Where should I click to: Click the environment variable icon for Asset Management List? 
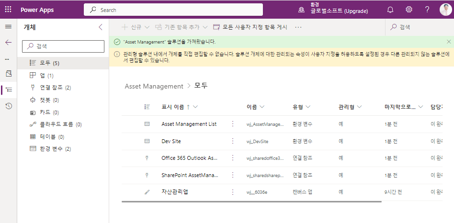pos(147,124)
